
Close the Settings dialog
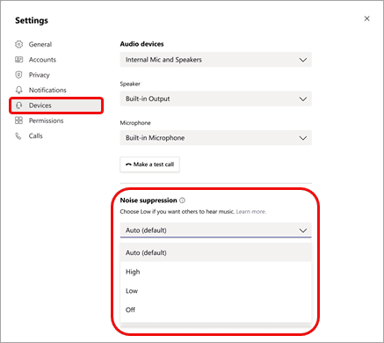[366, 18]
